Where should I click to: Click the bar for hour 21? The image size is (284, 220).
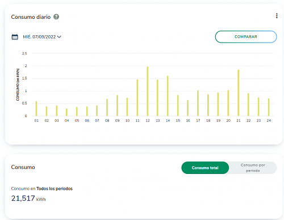tap(239, 93)
